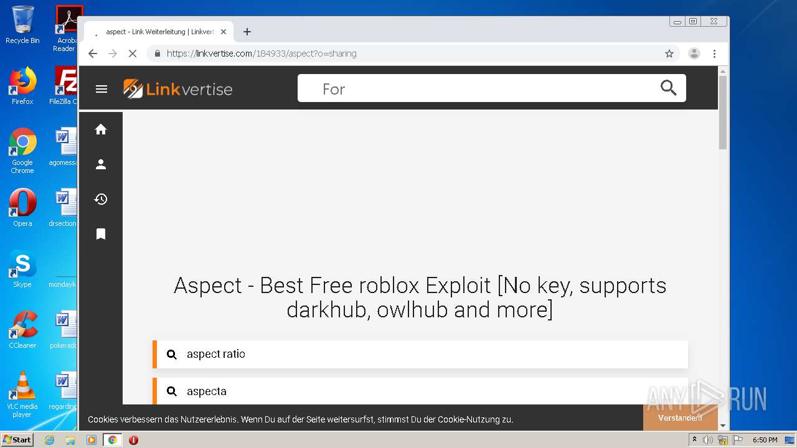Open the VLC media player shortcut
This screenshot has height=448, width=797.
(22, 394)
